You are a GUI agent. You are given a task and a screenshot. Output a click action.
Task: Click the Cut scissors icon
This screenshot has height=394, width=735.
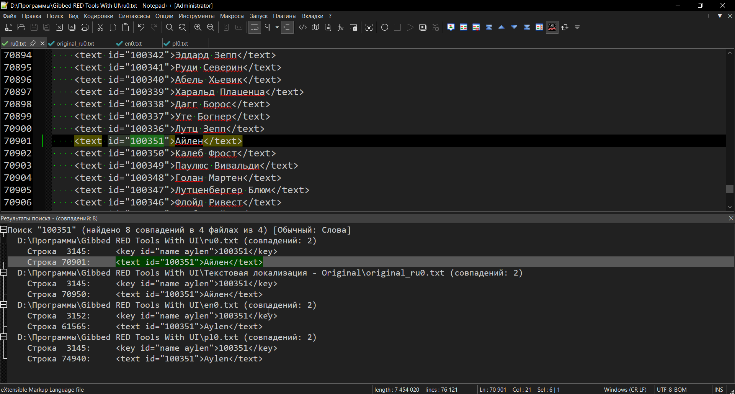(x=100, y=27)
